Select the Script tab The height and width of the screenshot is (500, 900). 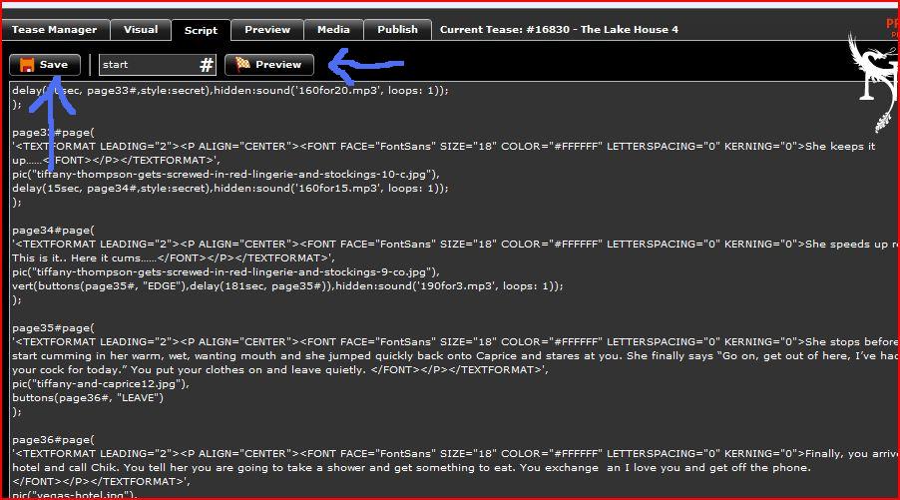click(201, 30)
